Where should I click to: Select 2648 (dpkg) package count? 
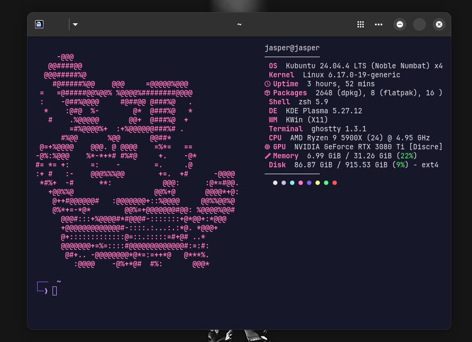(x=340, y=93)
